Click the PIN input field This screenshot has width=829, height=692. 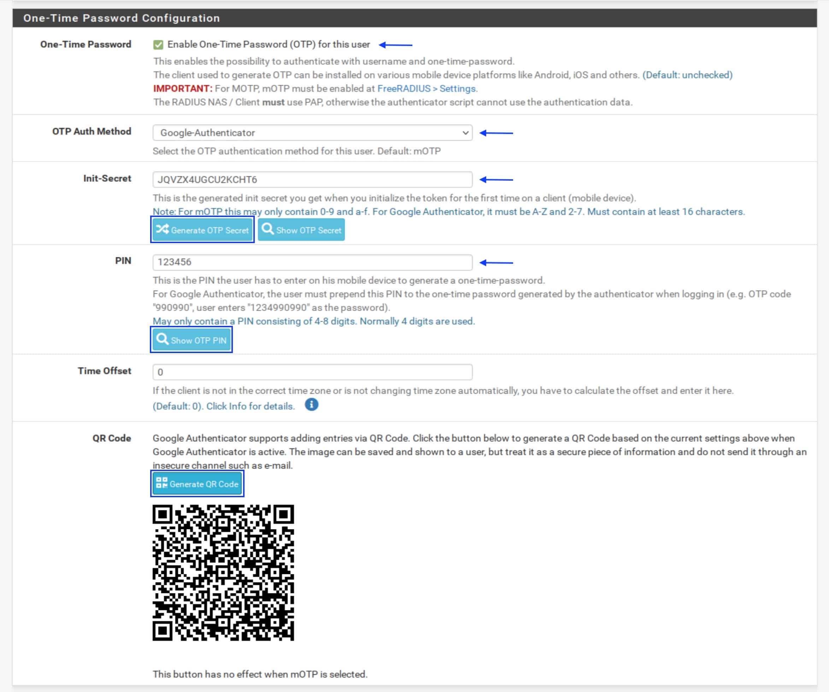312,262
